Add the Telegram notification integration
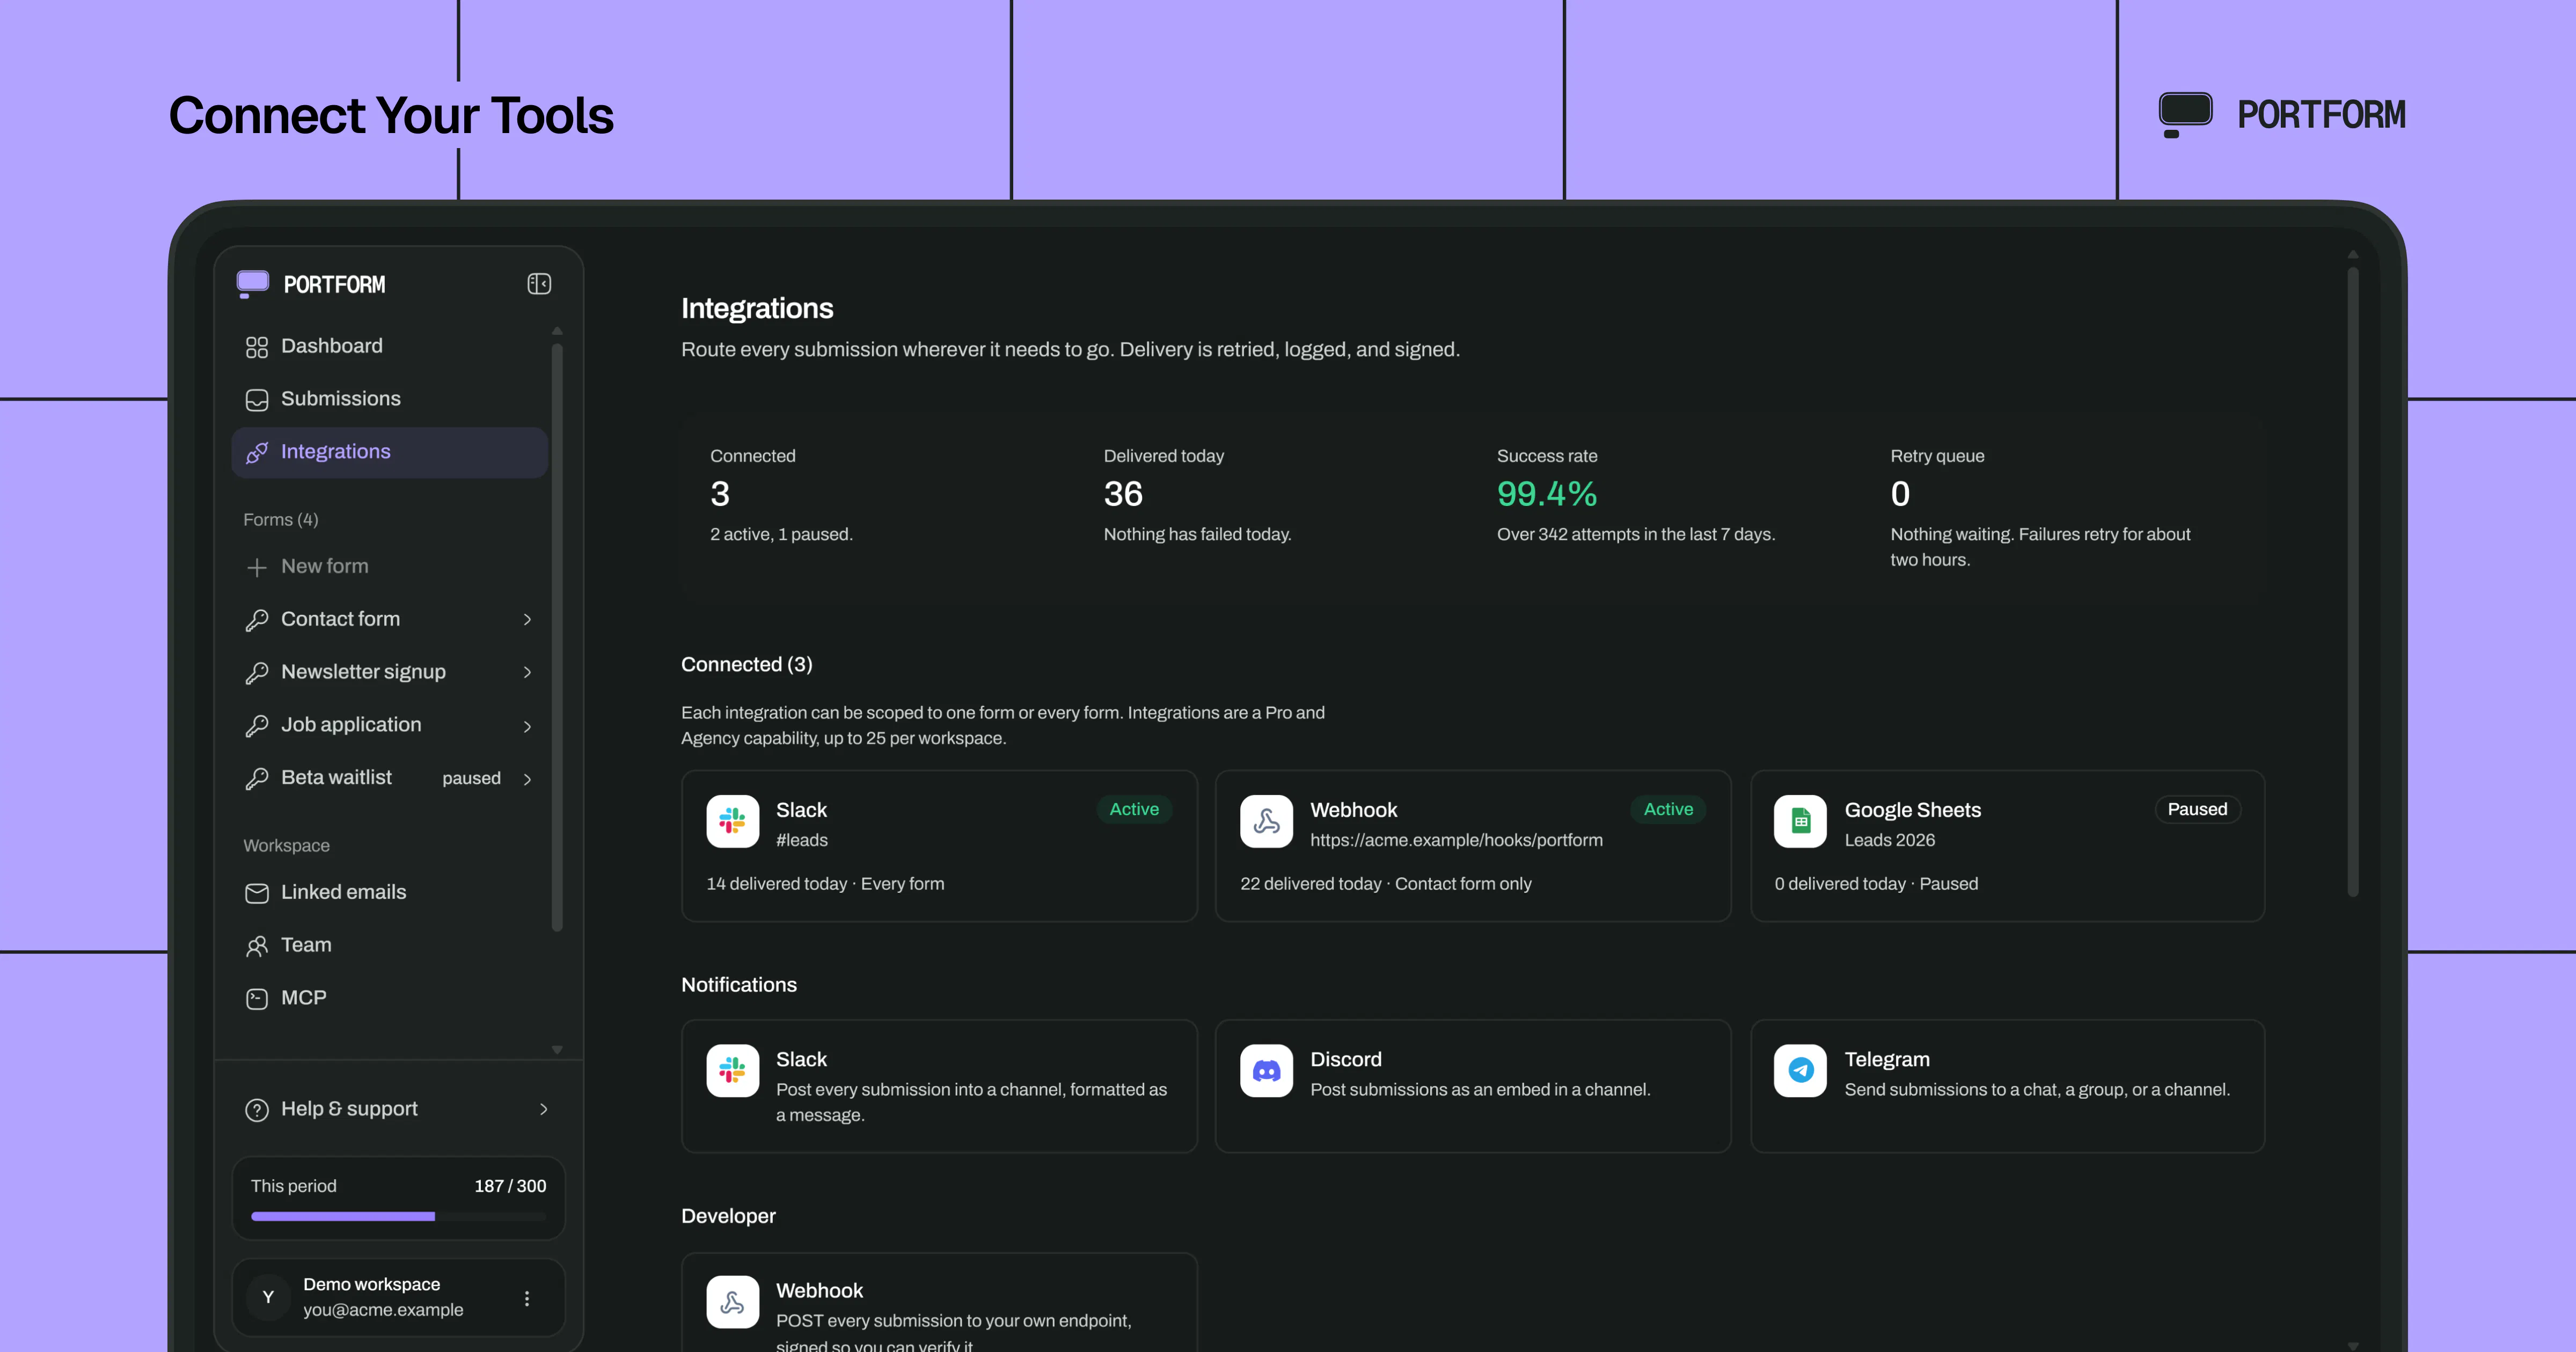 coord(2007,1086)
